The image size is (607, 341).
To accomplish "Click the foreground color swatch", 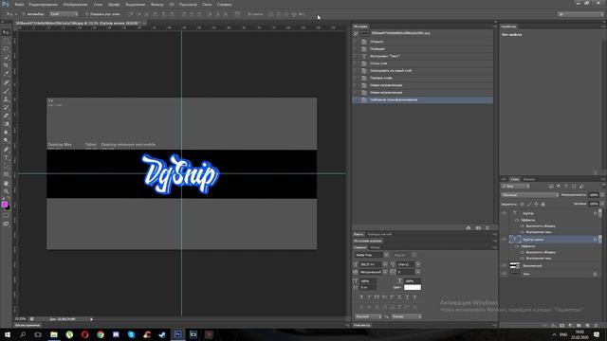I will (4, 205).
